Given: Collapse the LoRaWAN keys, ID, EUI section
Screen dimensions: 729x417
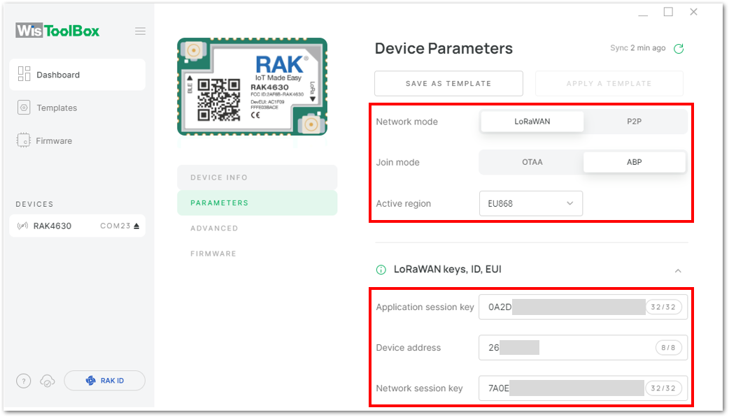Looking at the screenshot, I should coord(678,271).
